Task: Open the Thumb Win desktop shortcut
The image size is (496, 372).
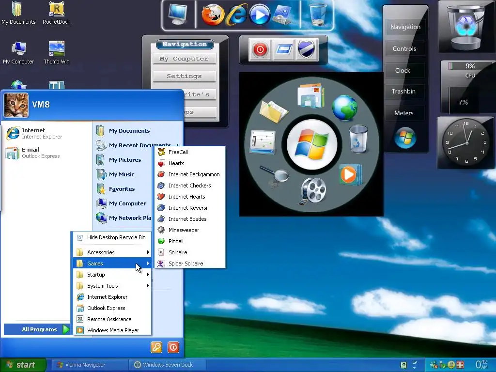Action: tap(56, 52)
